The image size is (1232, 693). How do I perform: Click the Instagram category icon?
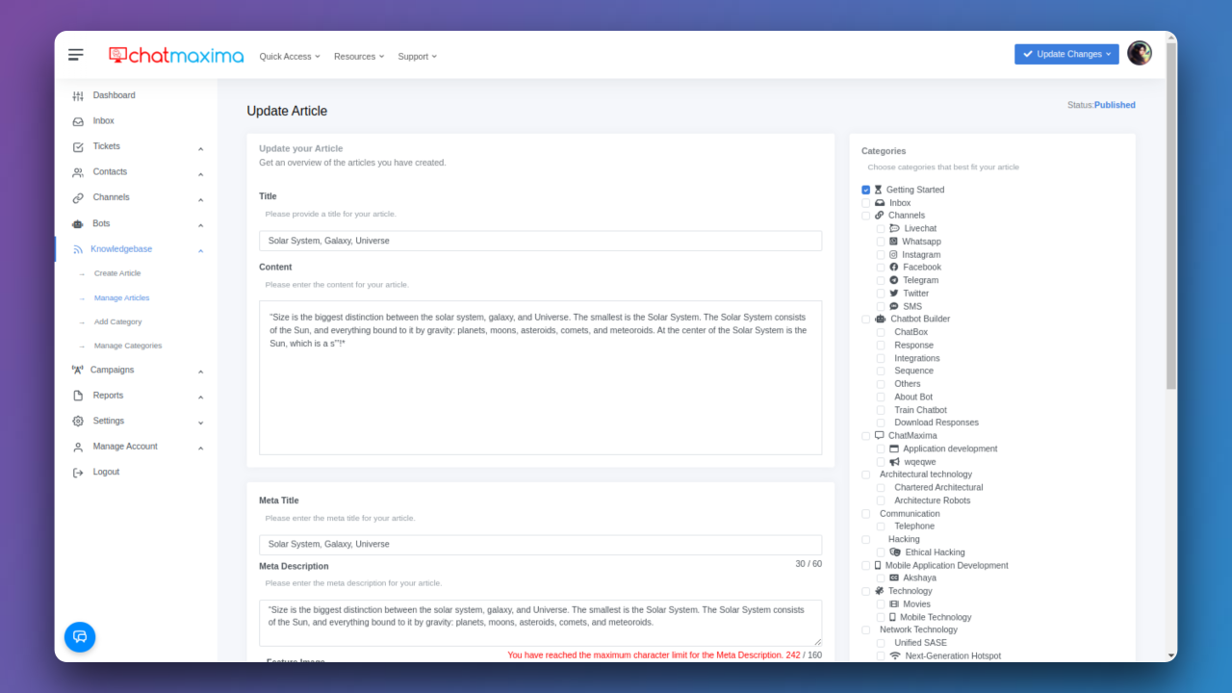tap(893, 255)
